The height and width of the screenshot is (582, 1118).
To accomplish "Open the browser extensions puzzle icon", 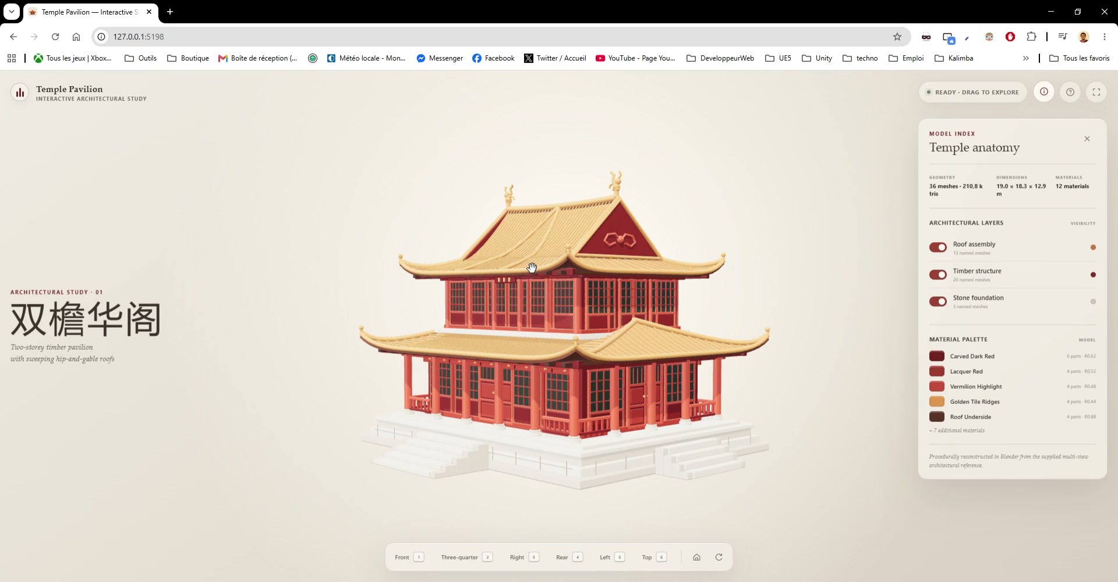I will click(1031, 37).
